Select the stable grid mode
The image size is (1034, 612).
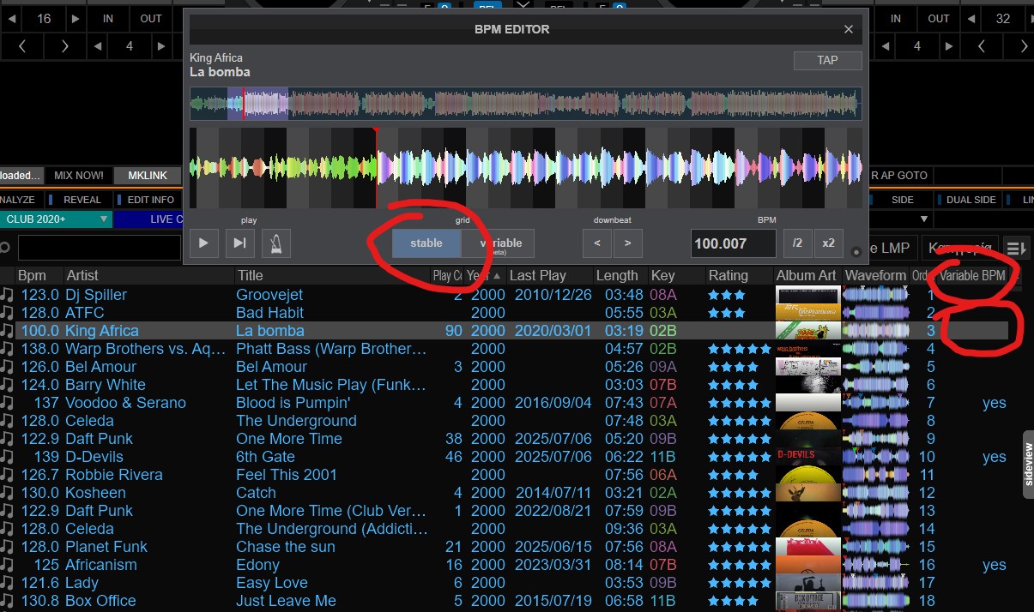click(426, 243)
